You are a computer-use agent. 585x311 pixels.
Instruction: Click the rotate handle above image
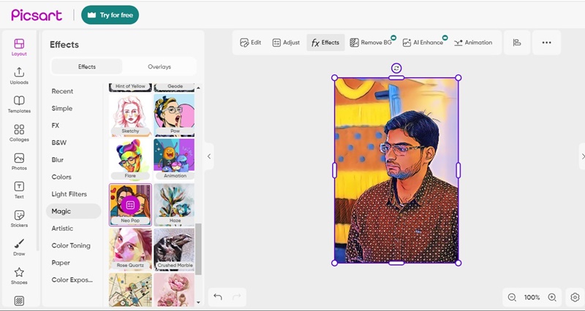pyautogui.click(x=396, y=68)
